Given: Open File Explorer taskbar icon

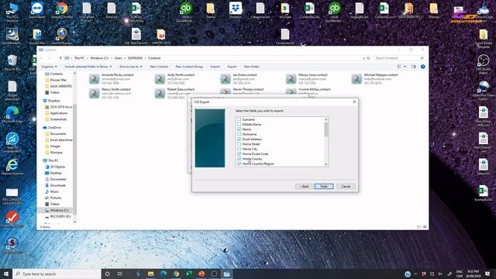Looking at the screenshot, I should (151, 274).
